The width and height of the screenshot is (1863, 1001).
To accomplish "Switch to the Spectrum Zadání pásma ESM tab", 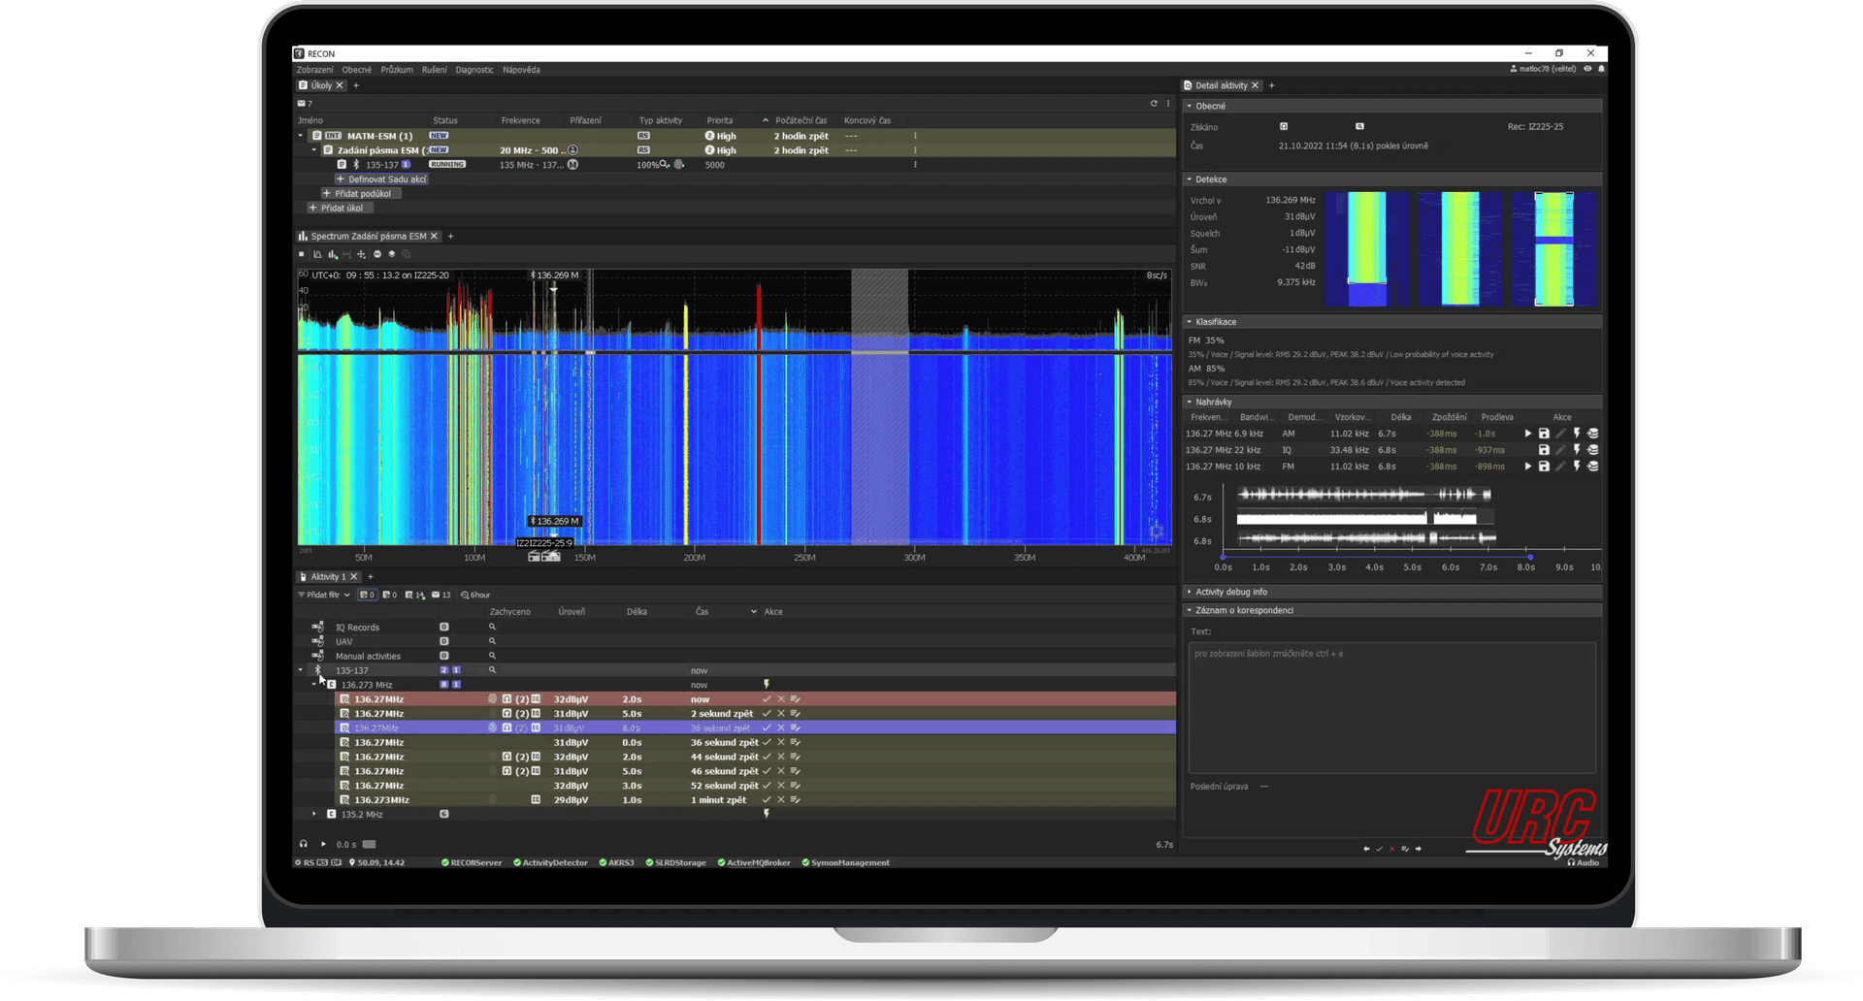I will [x=368, y=236].
